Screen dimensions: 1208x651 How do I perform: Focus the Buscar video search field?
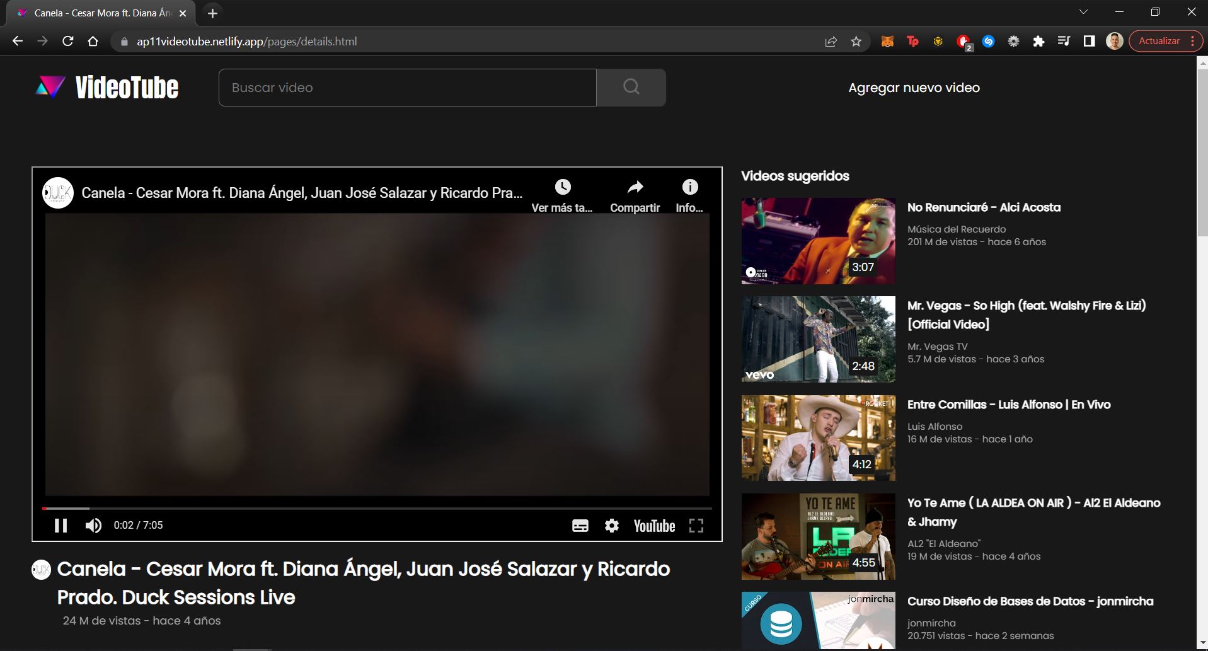pyautogui.click(x=408, y=88)
